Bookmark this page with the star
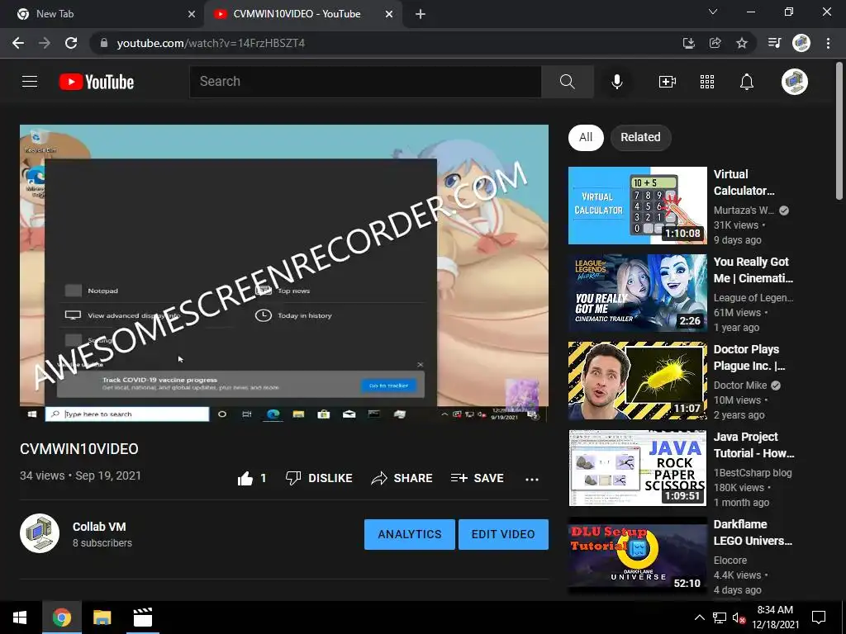Screen dimensions: 846x634 coord(742,43)
